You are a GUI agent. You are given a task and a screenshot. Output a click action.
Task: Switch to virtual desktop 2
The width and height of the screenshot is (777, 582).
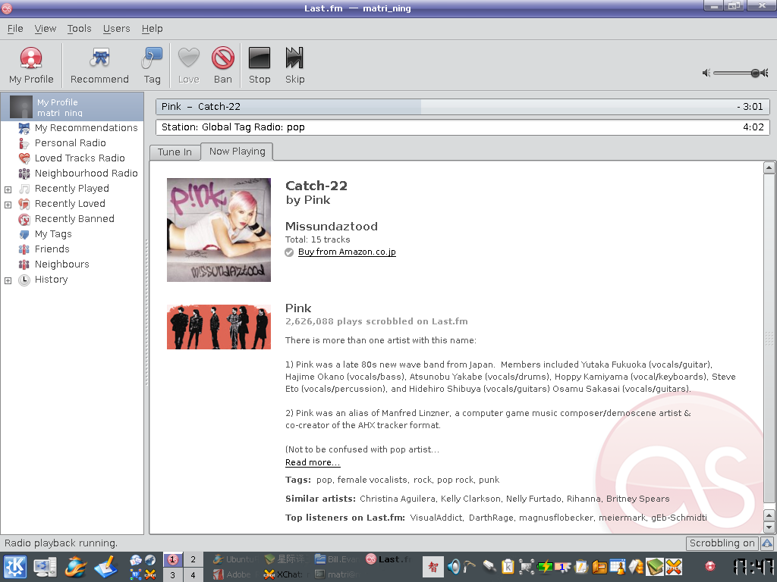pos(193,560)
